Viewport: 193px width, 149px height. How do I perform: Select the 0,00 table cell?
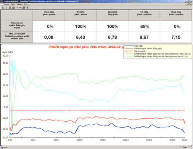pos(49,37)
